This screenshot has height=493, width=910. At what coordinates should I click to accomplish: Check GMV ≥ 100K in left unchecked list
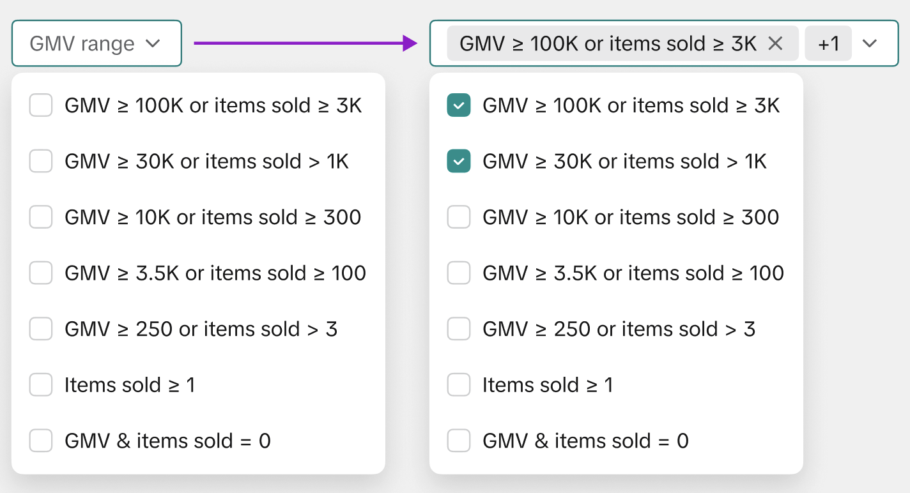(41, 105)
